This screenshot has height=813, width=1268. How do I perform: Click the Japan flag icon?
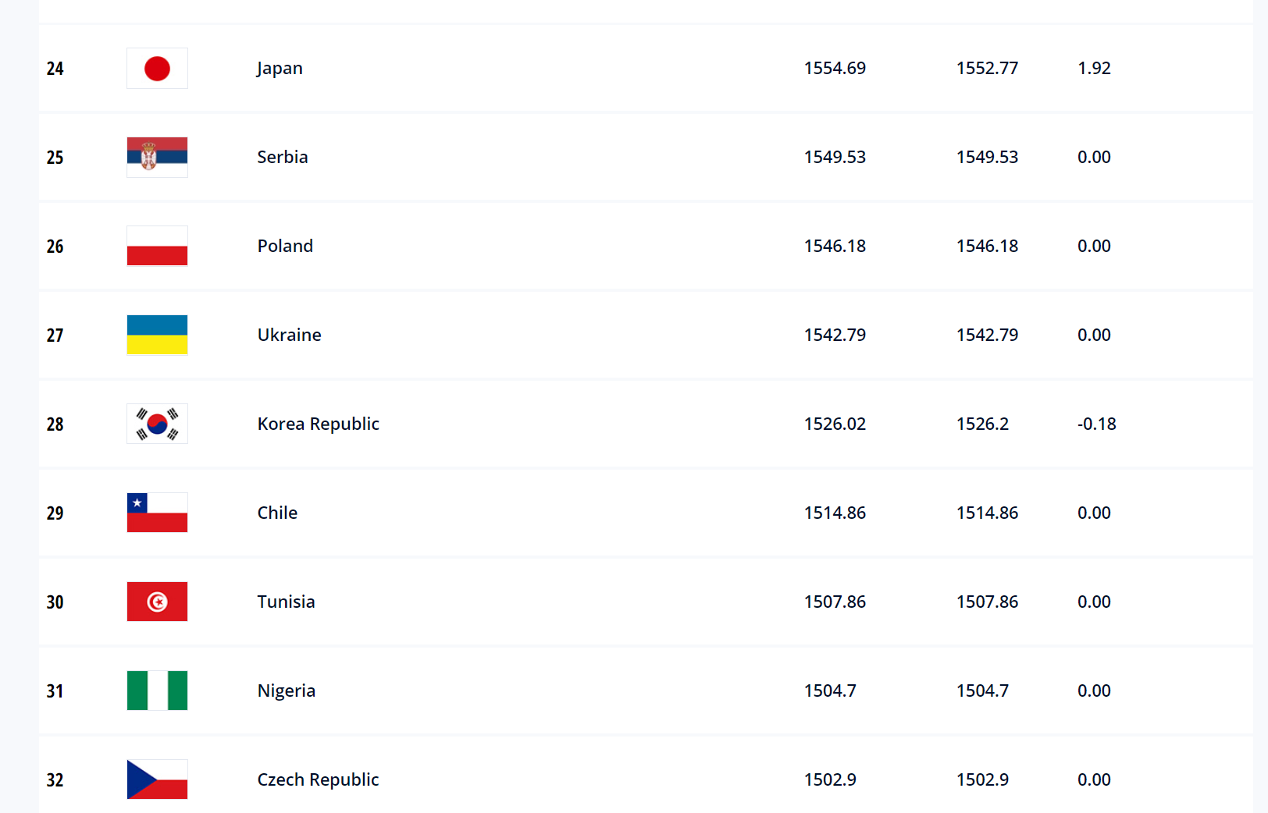pos(157,68)
